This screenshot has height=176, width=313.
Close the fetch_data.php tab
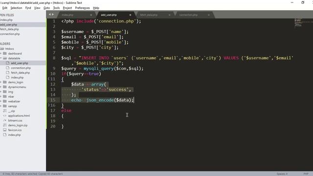[x=170, y=15]
